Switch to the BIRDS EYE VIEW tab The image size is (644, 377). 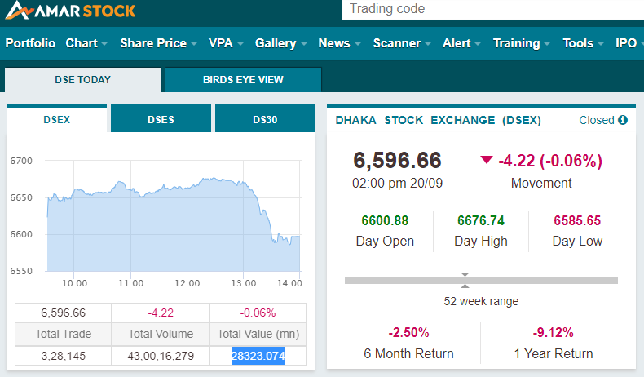[x=243, y=80]
